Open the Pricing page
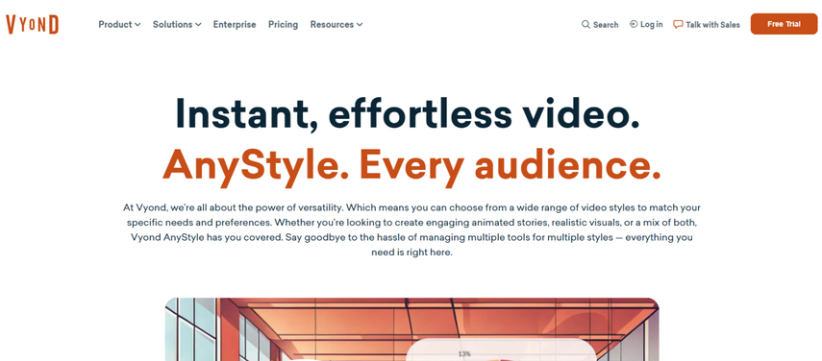 [x=283, y=25]
